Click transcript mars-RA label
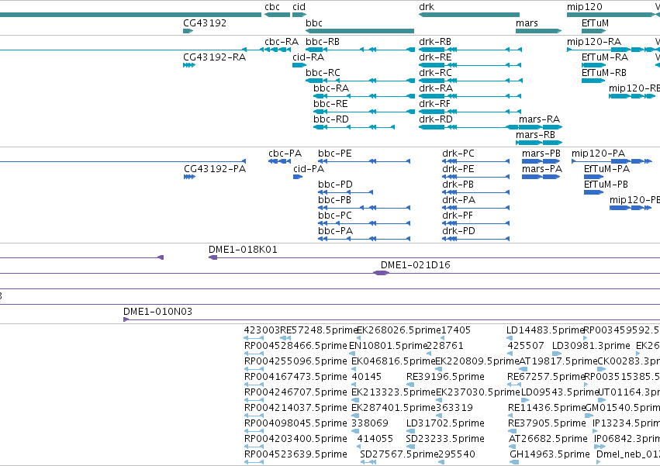 point(539,119)
